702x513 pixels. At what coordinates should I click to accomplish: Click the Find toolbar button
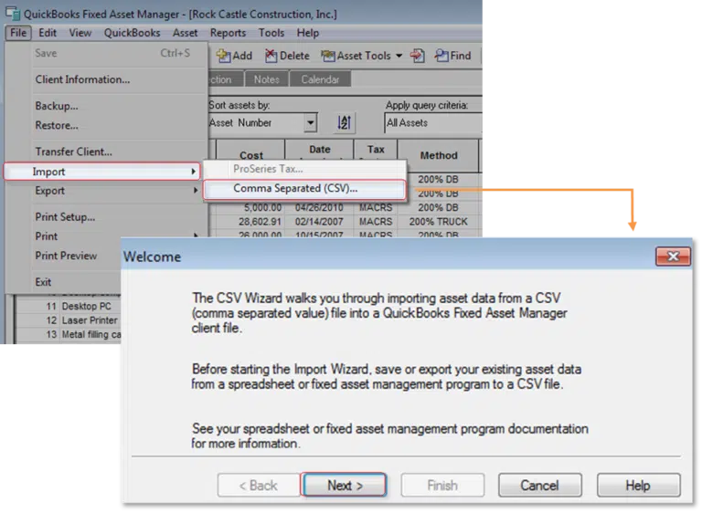tap(452, 56)
